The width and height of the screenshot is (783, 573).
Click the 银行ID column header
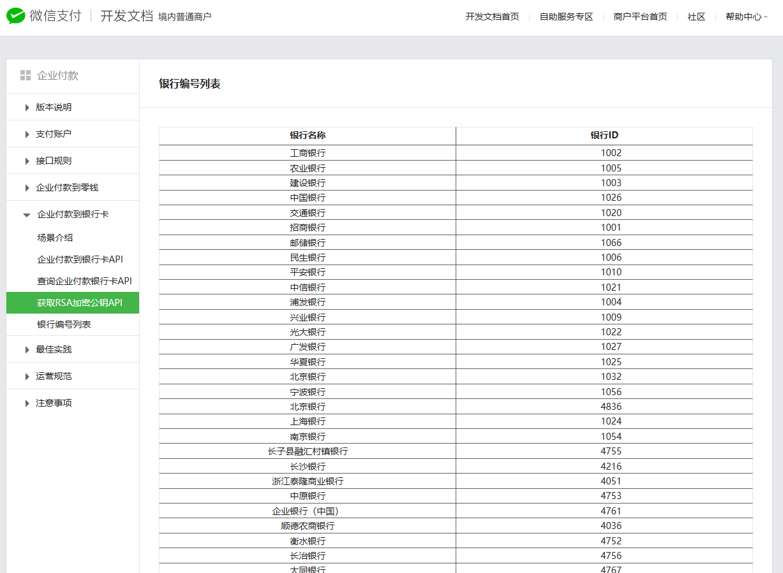tap(604, 135)
